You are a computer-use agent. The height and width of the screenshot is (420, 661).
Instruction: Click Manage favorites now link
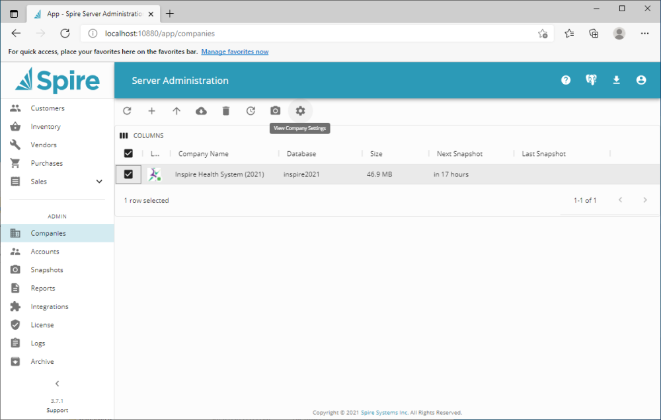235,52
